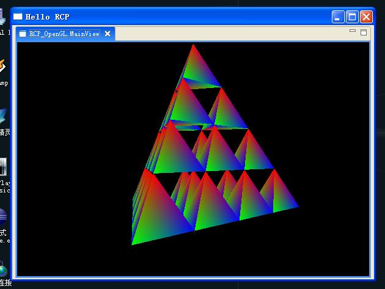385x289 pixels.
Task: Select the computer desktop icon at top
Action: [x=2, y=17]
